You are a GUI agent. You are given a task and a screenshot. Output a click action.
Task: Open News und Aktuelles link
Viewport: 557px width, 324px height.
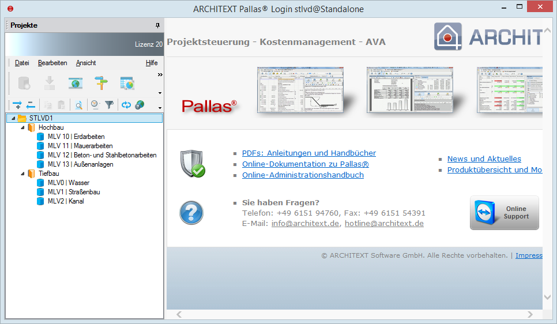484,159
